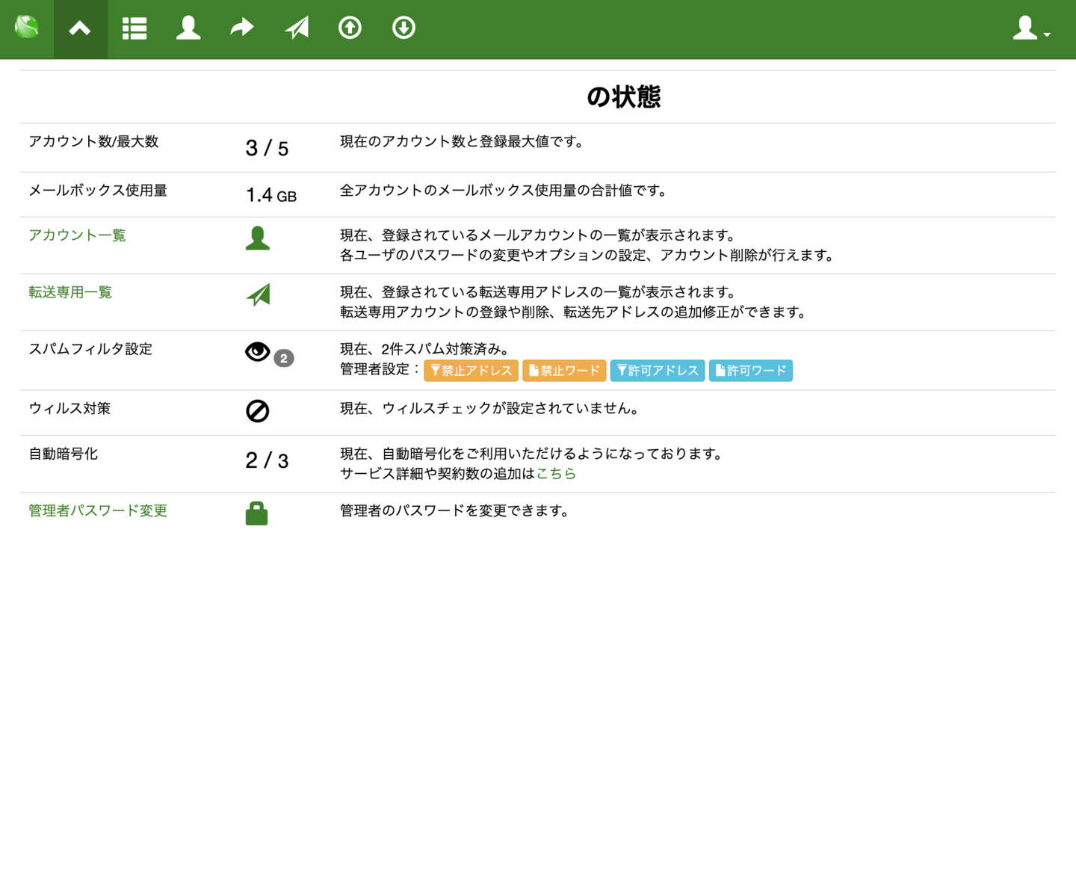Select the home chevron-up navbar icon
1076x870 pixels.
coord(80,28)
